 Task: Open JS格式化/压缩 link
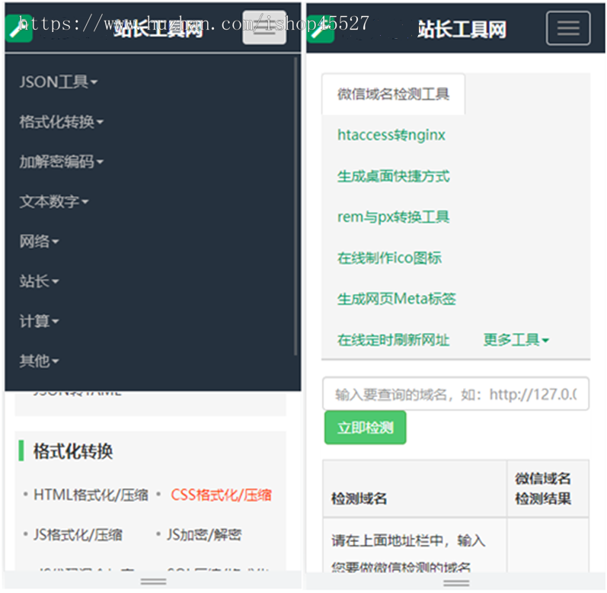point(78,535)
